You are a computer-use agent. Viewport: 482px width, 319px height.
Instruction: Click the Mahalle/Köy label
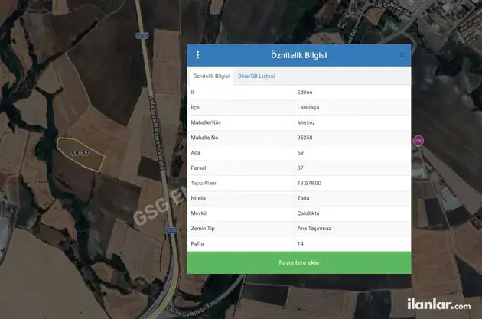point(206,122)
